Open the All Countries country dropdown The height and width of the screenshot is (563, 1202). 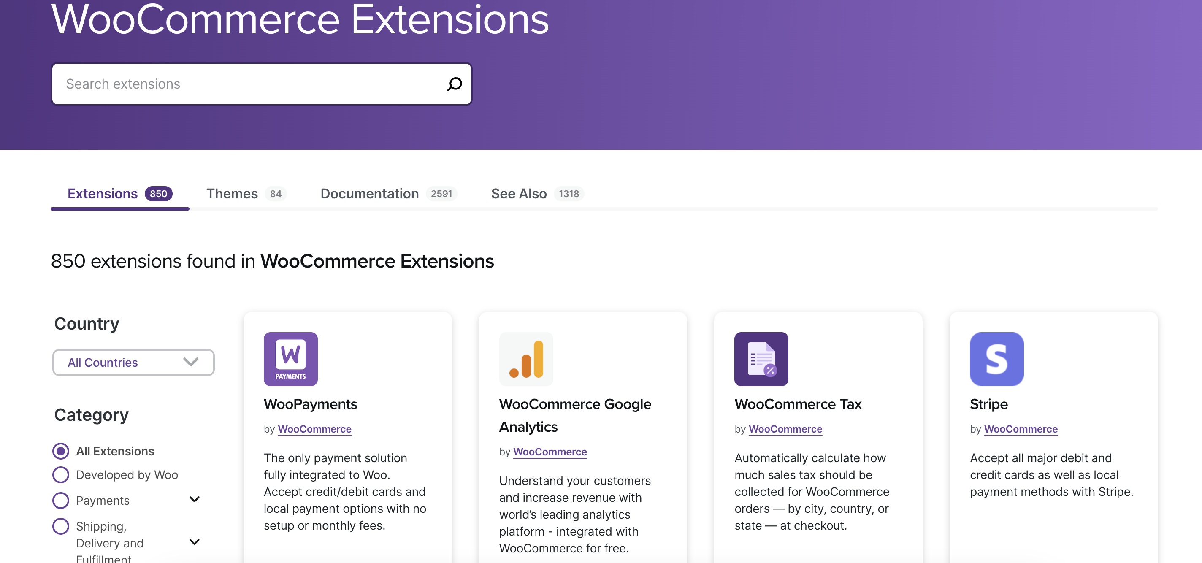133,362
